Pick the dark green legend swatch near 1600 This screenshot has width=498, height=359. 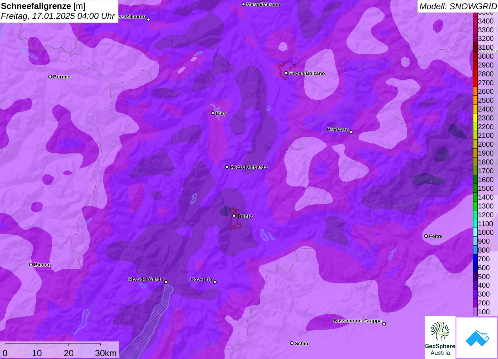pyautogui.click(x=475, y=179)
